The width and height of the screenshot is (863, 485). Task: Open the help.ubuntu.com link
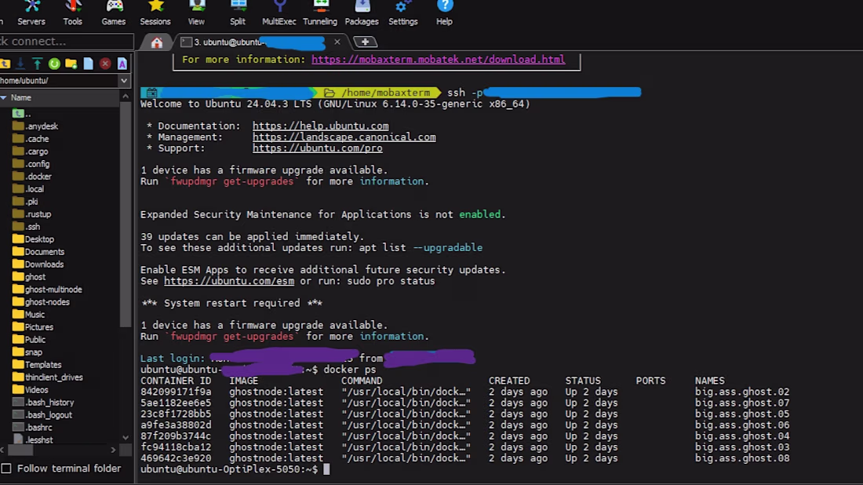(320, 126)
